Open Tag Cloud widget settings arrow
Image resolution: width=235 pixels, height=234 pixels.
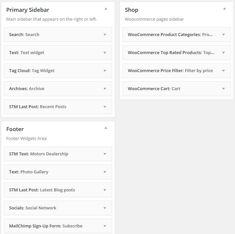click(x=105, y=71)
